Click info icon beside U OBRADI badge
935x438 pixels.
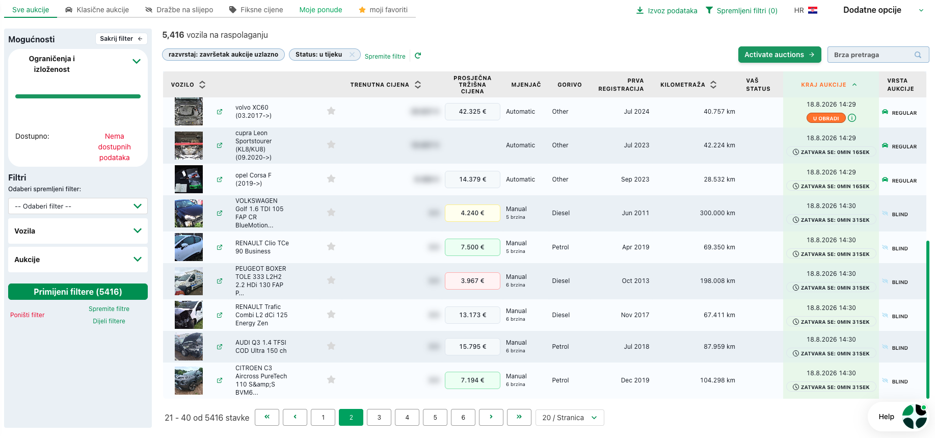(x=852, y=118)
